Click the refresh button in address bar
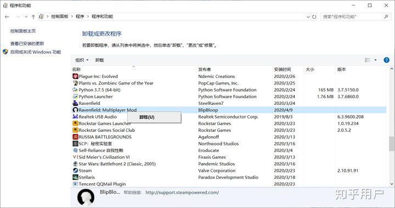This screenshot has width=395, height=208. pyautogui.click(x=314, y=17)
